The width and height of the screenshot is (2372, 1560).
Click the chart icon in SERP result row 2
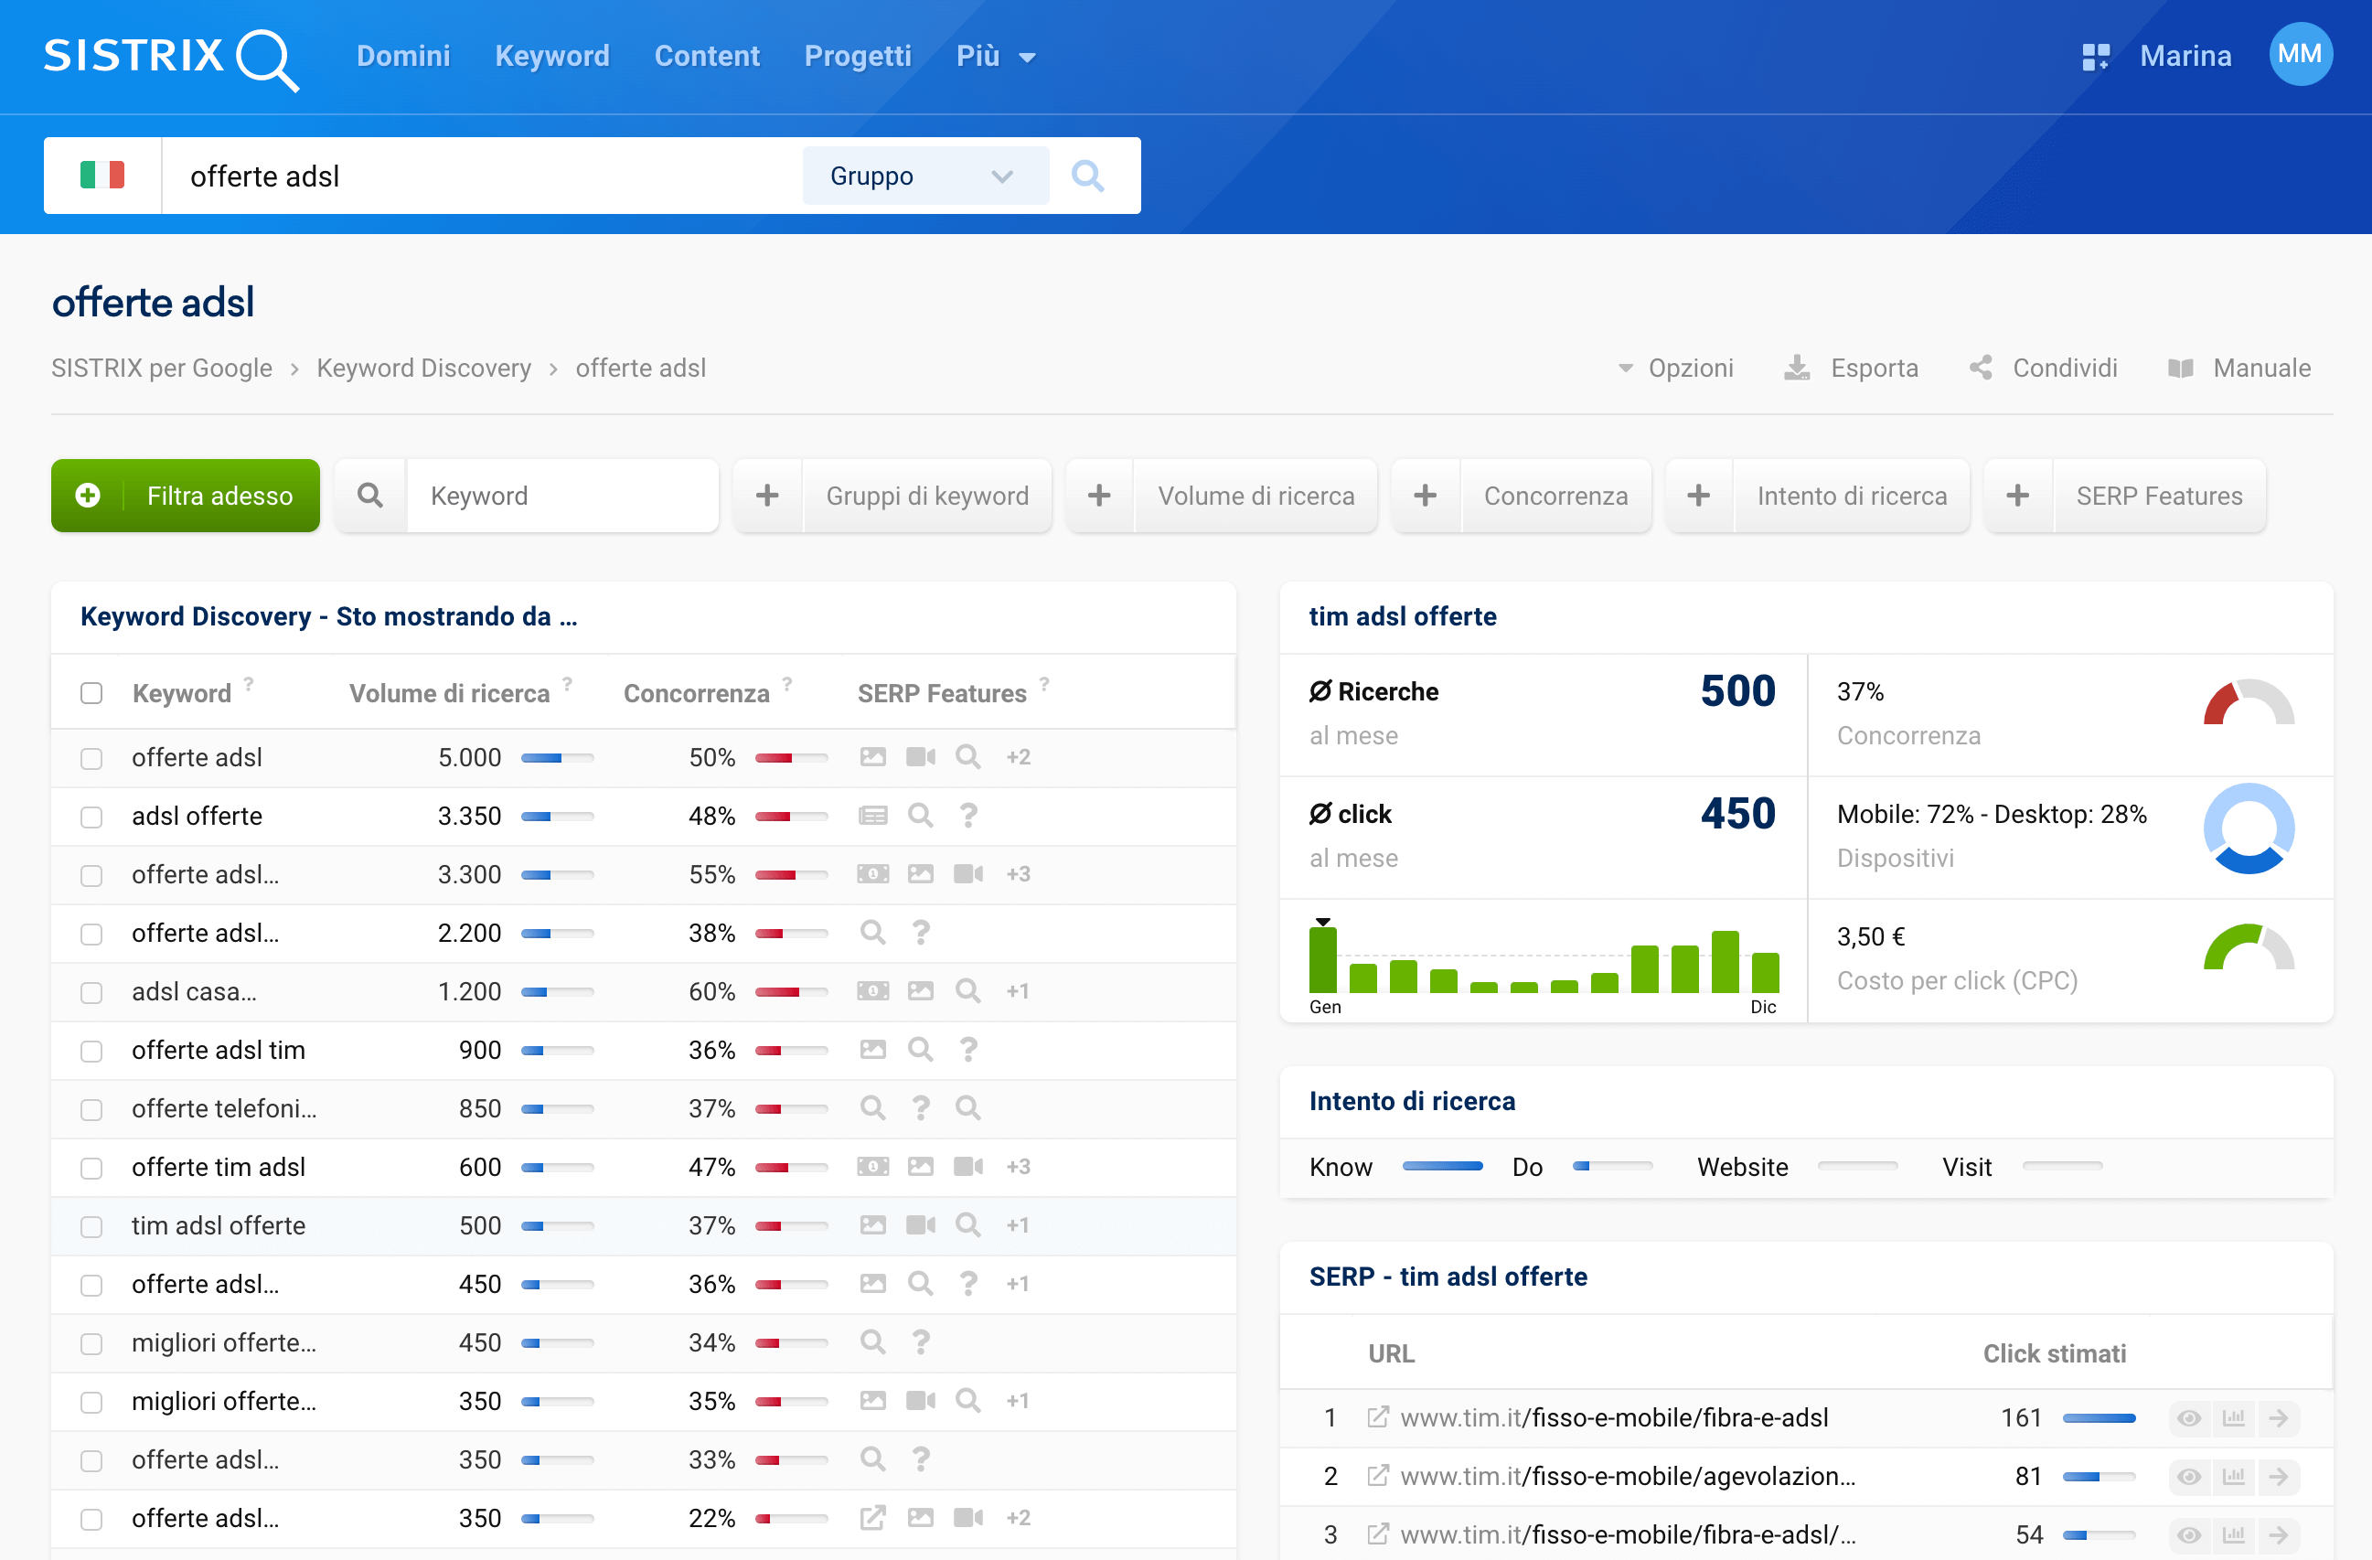(2234, 1476)
